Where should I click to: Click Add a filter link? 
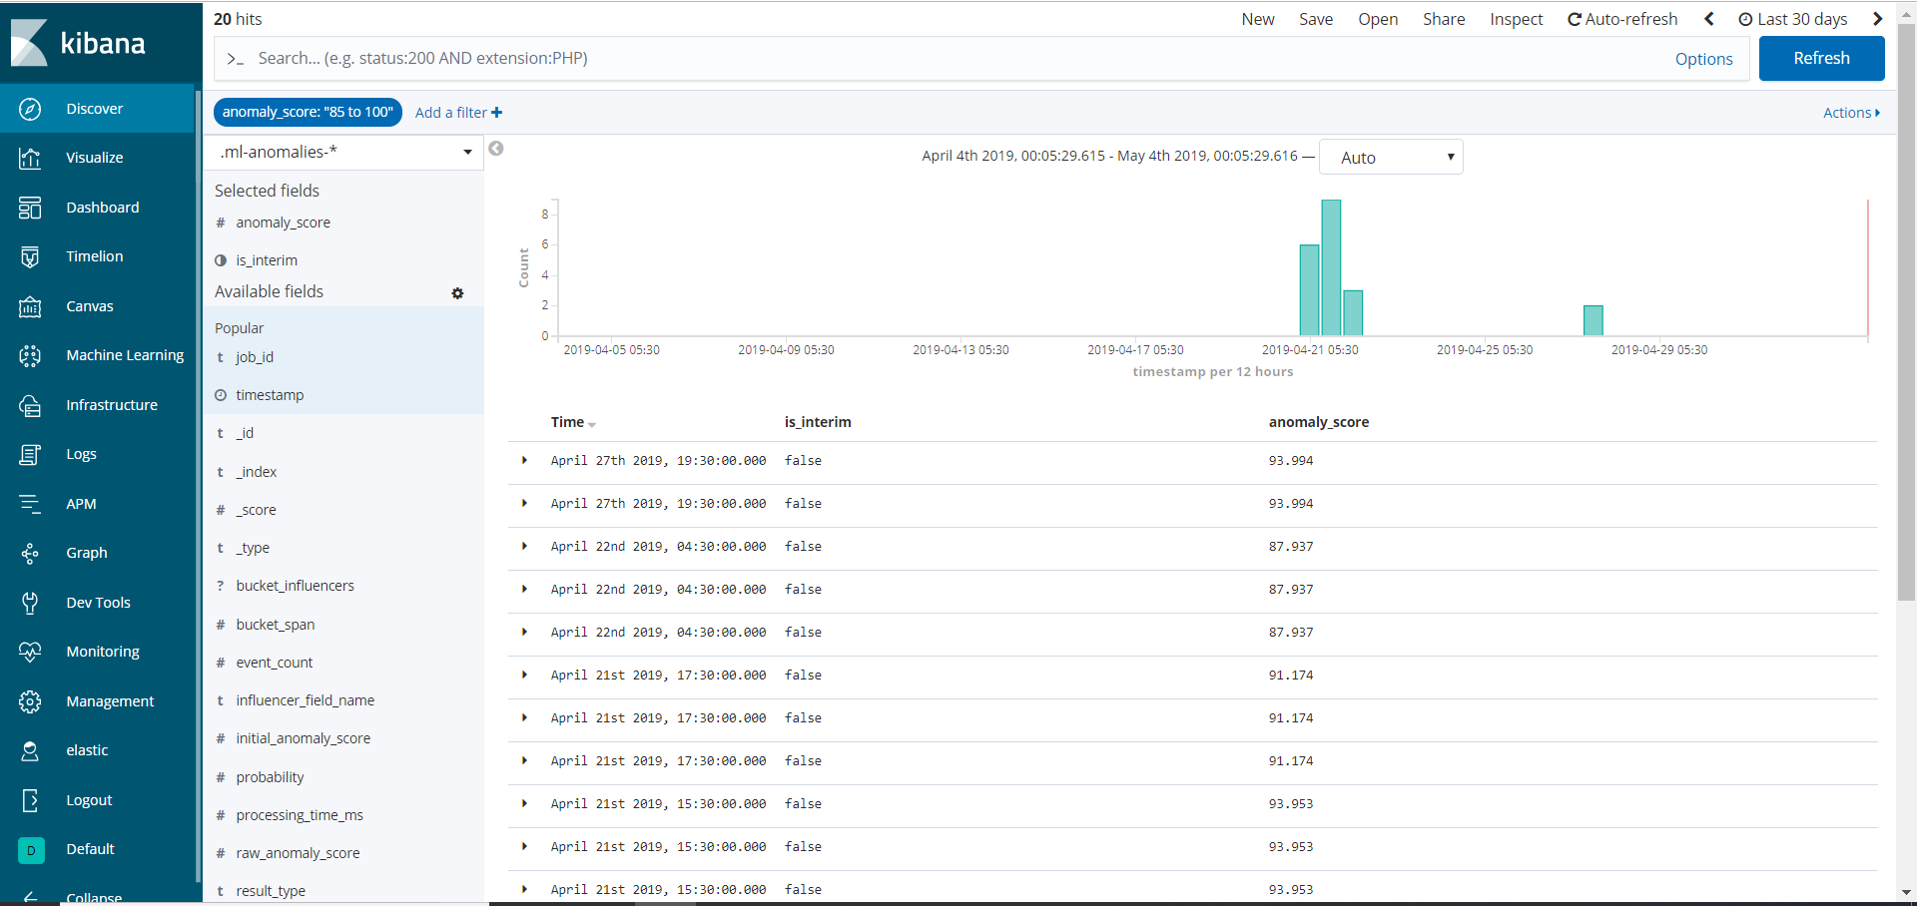point(458,113)
